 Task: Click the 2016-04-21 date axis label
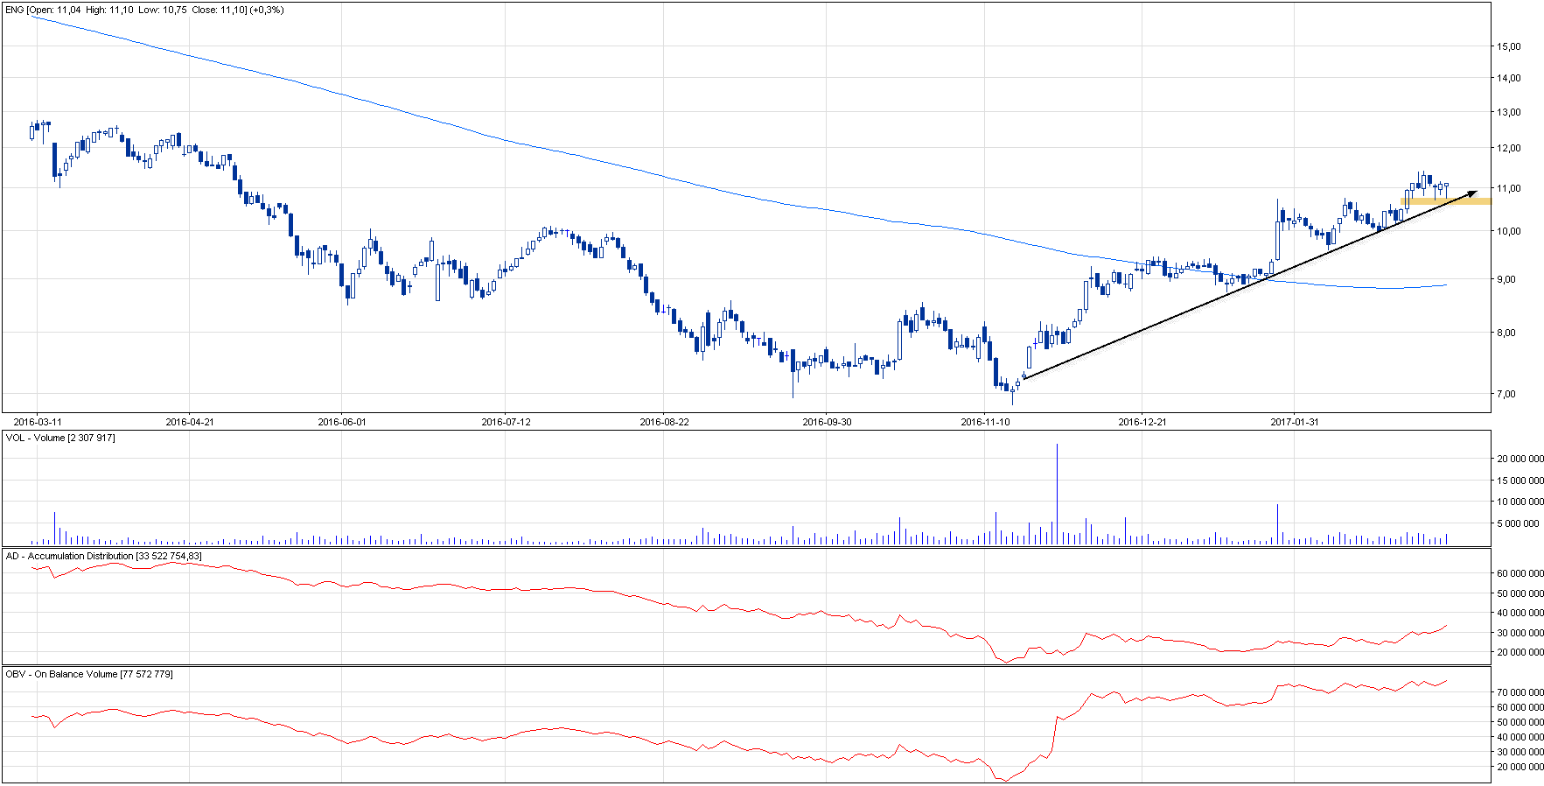point(190,422)
